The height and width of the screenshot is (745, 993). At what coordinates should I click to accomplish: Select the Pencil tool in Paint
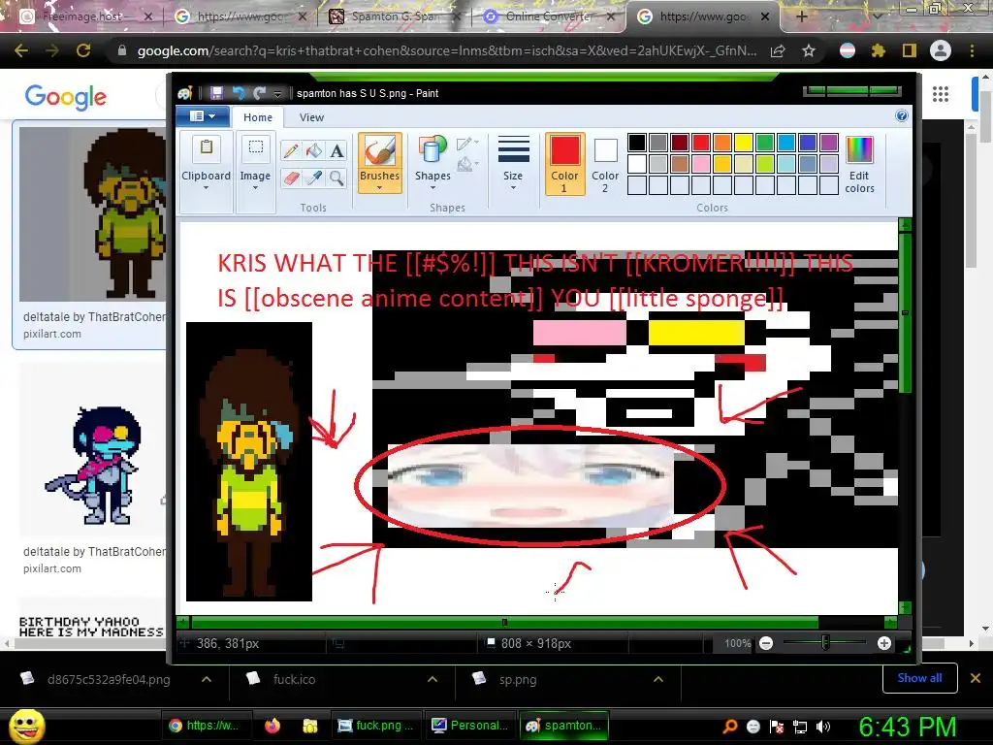pyautogui.click(x=291, y=150)
